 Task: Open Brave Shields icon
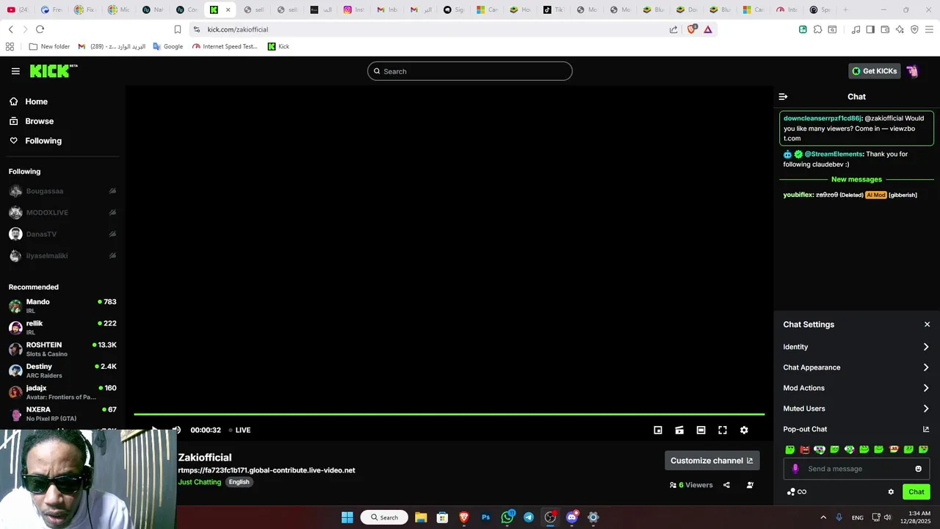[692, 29]
